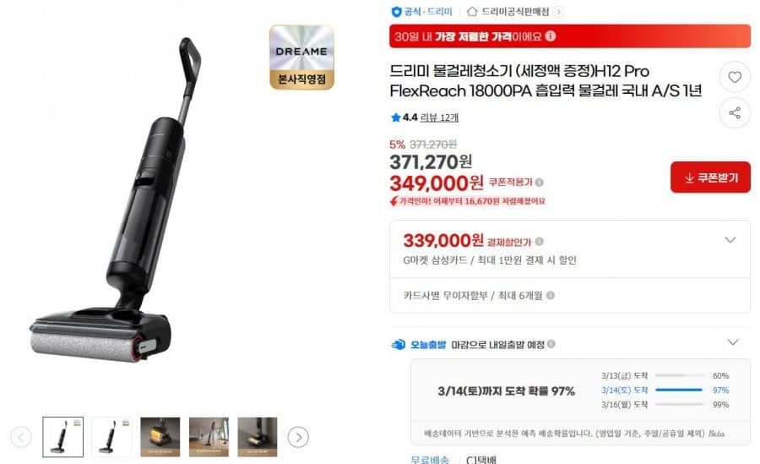Download coupon with 쿠폰받기 button

pos(710,177)
